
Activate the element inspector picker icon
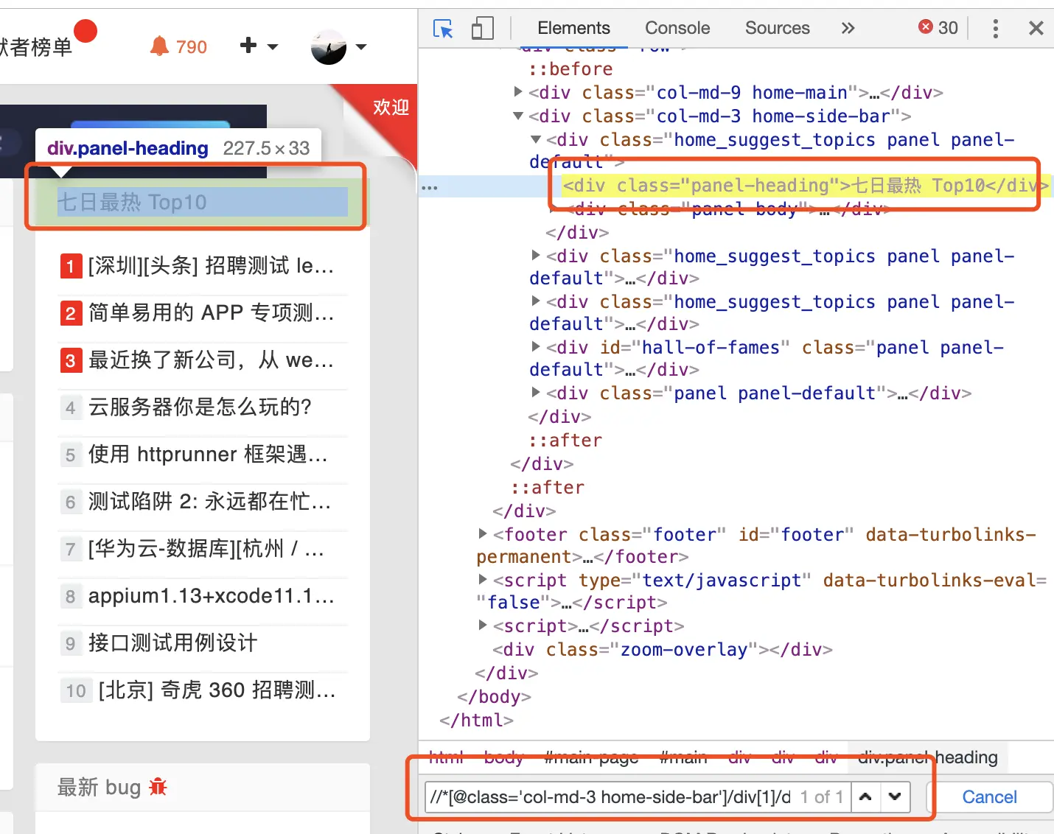point(443,29)
